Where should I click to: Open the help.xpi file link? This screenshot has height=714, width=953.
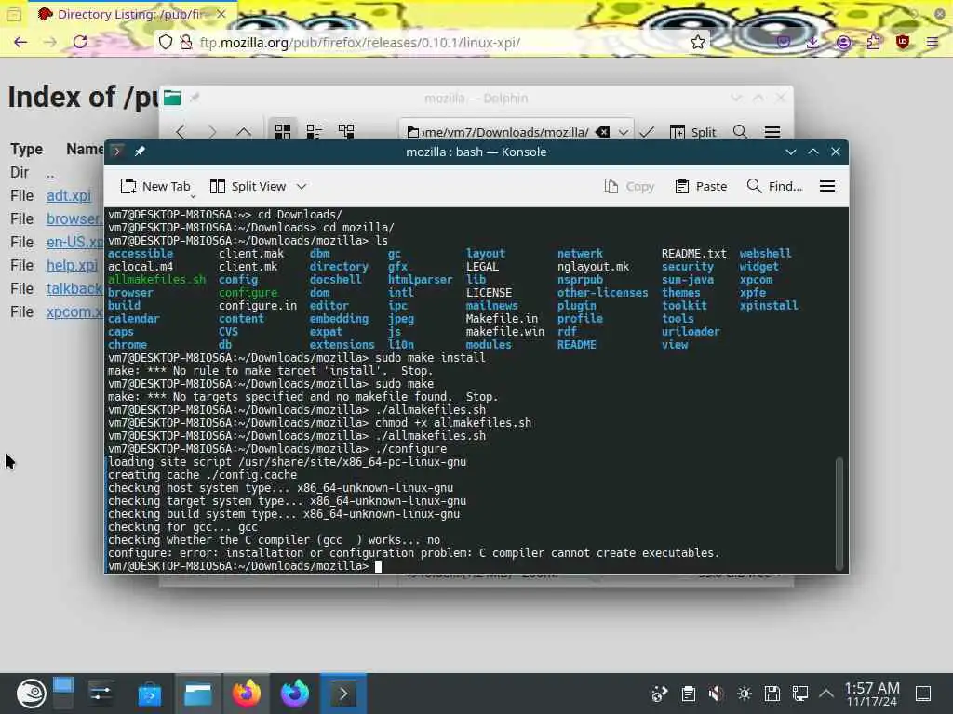click(72, 265)
